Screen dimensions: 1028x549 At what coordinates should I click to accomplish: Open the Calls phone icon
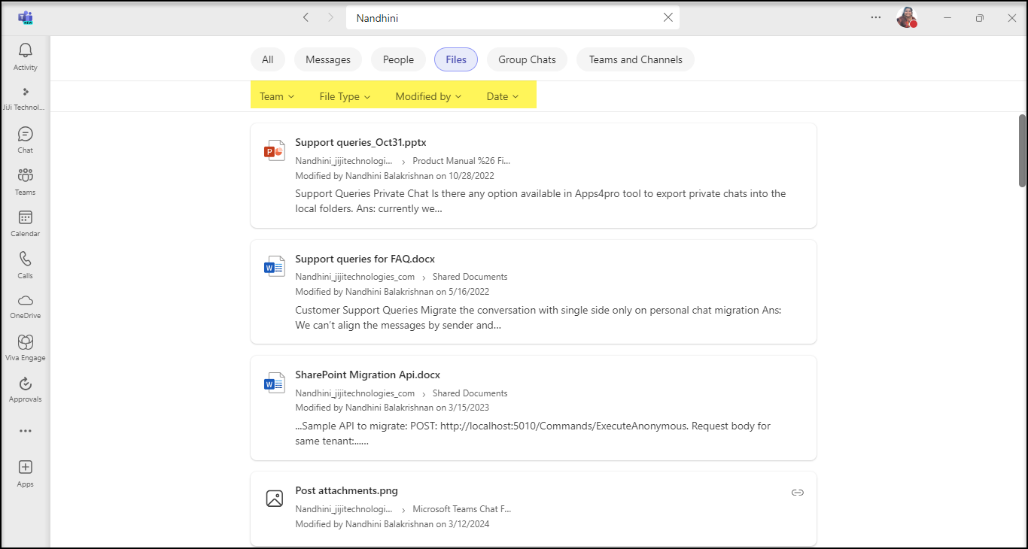click(25, 260)
